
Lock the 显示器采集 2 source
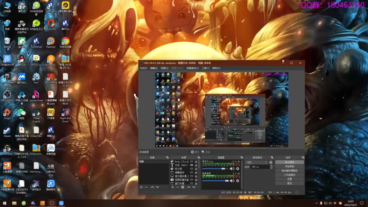point(196,176)
